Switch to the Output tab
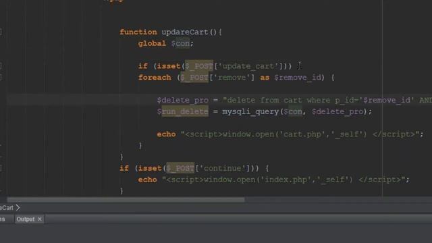The height and width of the screenshot is (243, 432). click(x=26, y=219)
